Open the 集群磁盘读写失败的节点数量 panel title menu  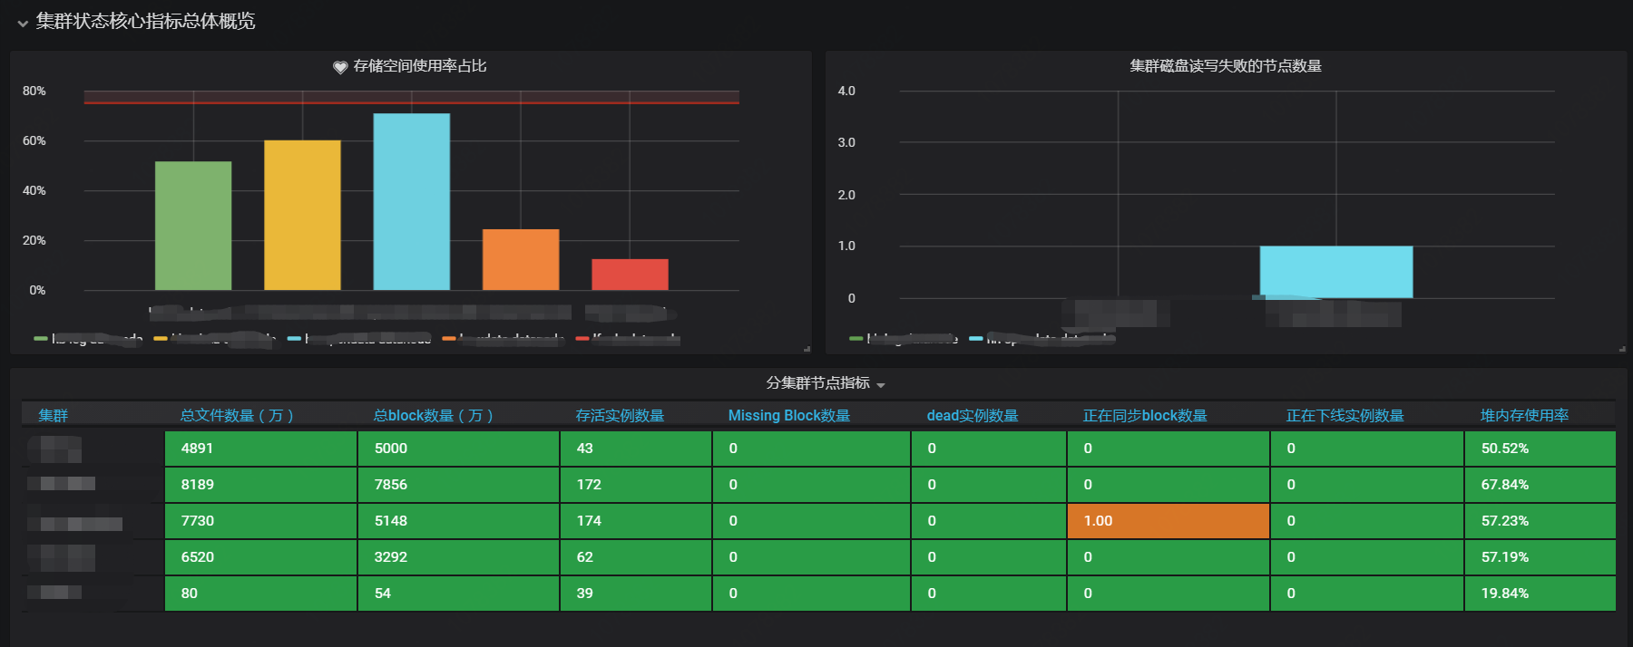[x=1225, y=66]
